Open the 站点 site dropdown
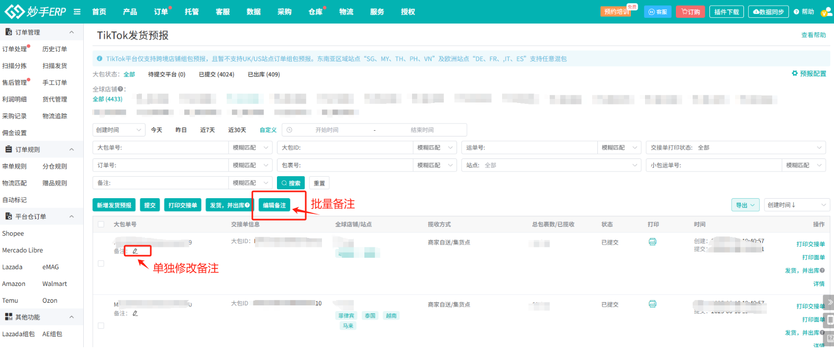 (551, 165)
